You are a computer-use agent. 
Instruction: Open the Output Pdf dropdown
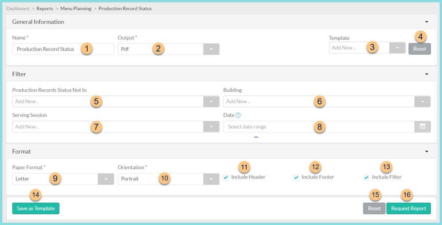tap(211, 49)
